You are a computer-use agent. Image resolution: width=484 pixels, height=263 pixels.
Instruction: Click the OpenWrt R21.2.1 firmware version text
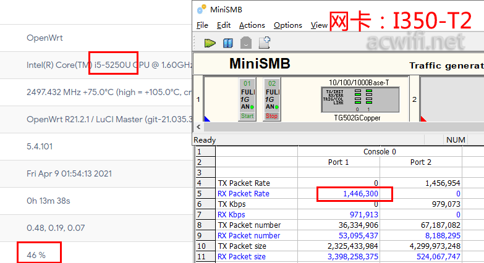point(109,119)
